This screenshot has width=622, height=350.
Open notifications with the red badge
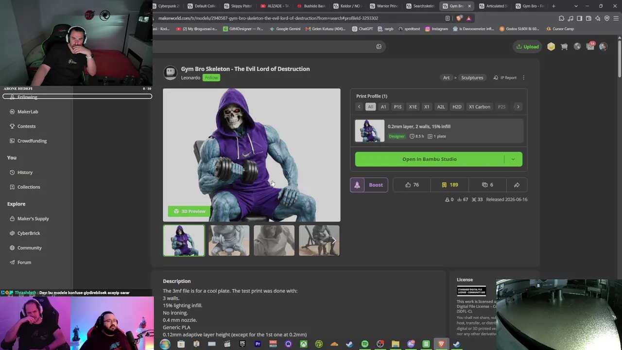(x=590, y=46)
